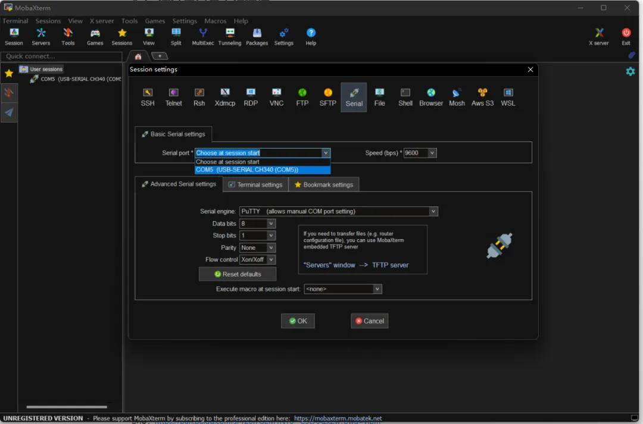Select the Telnet session type
Image resolution: width=643 pixels, height=424 pixels.
coord(173,97)
